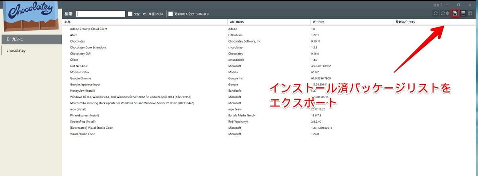Sort by the 最新のバージョン column header
This screenshot has height=176, width=478.
434,22
